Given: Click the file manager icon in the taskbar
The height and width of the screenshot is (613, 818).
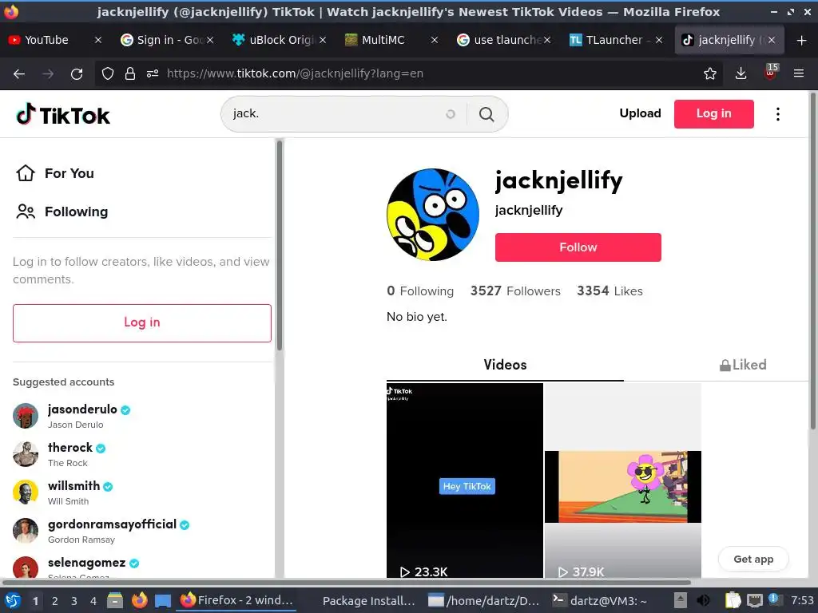Looking at the screenshot, I should click(115, 600).
